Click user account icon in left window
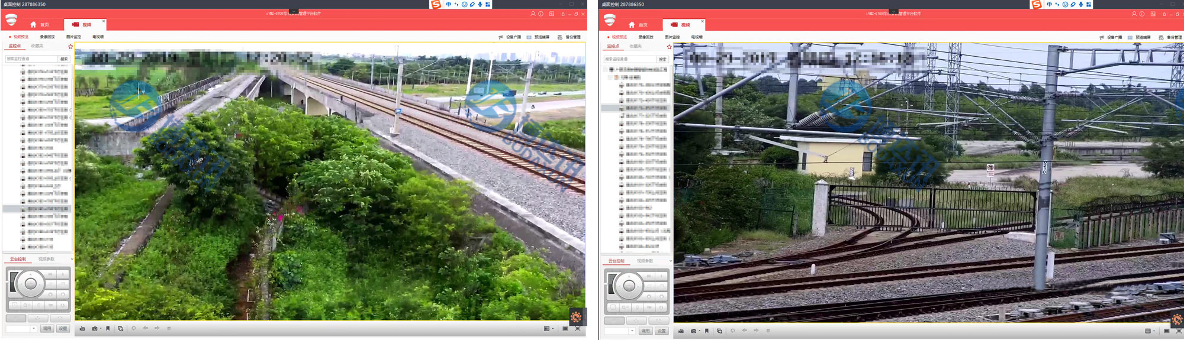 coord(533,14)
